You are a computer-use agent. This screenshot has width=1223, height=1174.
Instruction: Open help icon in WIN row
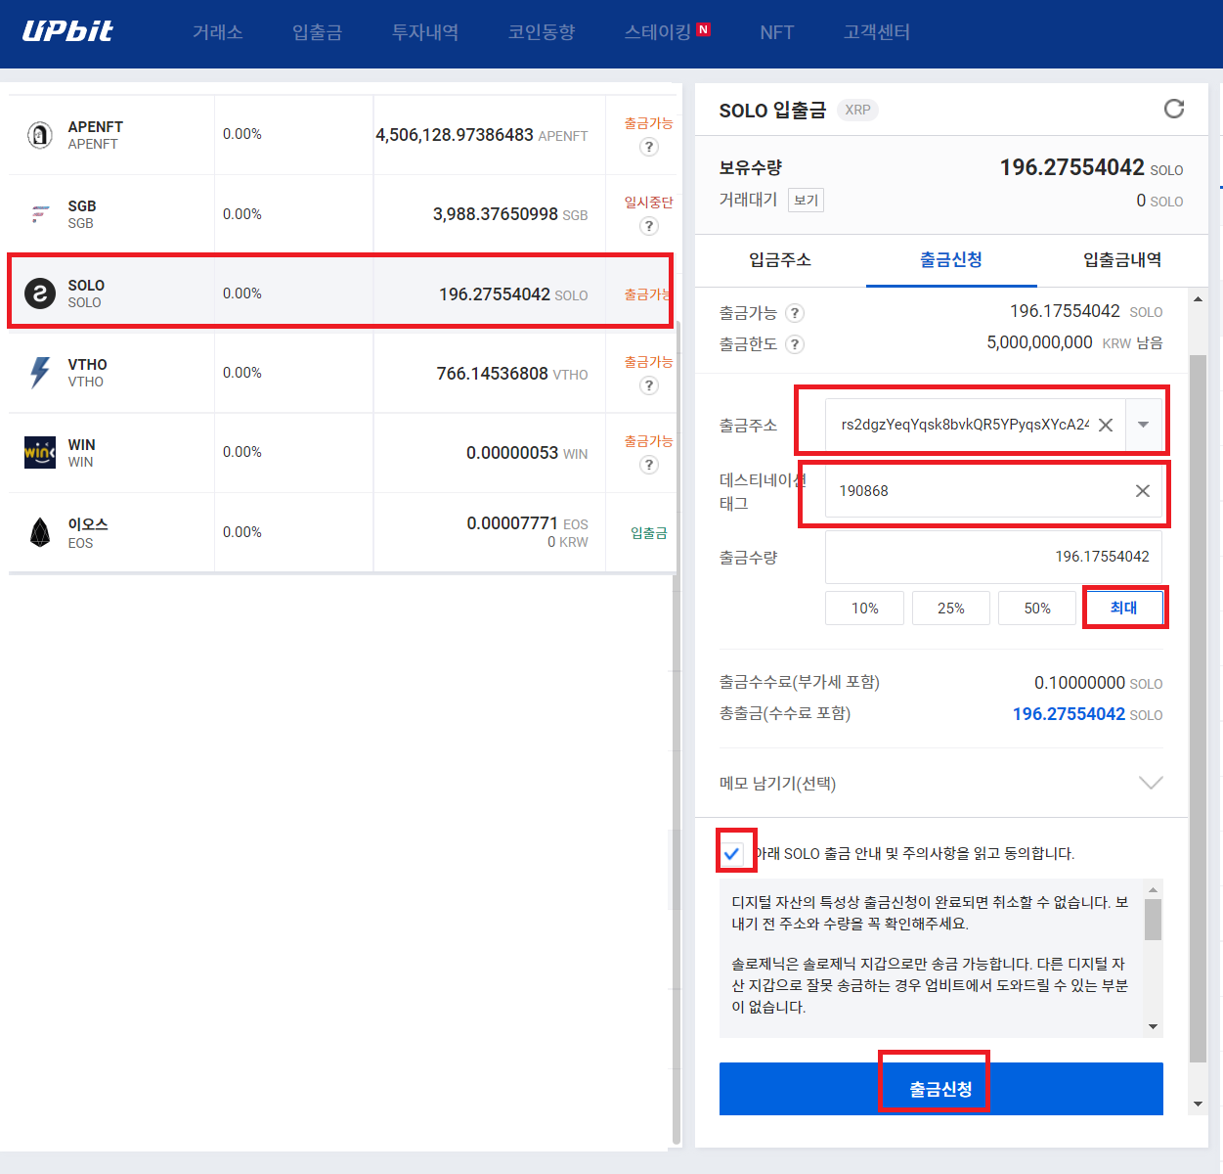pyautogui.click(x=649, y=465)
